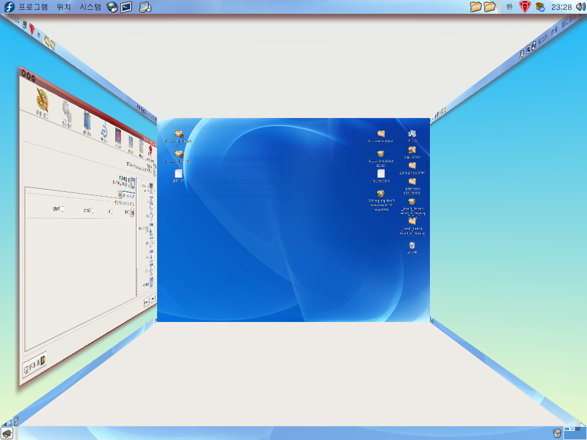This screenshot has width=587, height=440.
Task: Click the red gem tray icon
Action: [525, 7]
